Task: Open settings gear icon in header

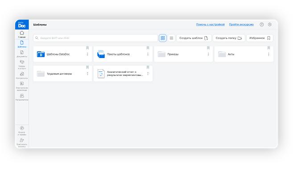Action: (270, 25)
